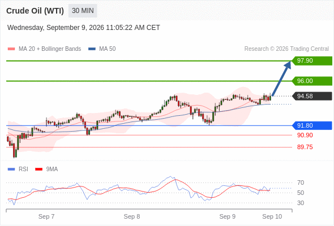Click the blue upward forecast arrow
334x226 pixels.
pos(281,79)
